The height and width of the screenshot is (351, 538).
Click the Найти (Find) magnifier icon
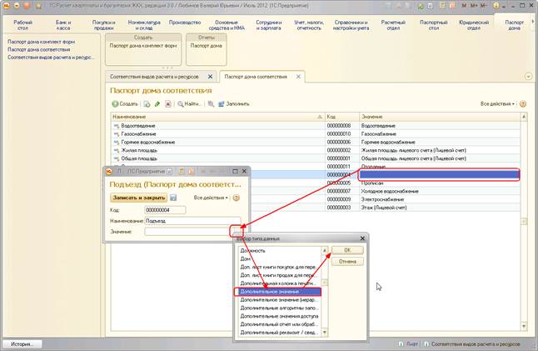[178, 103]
